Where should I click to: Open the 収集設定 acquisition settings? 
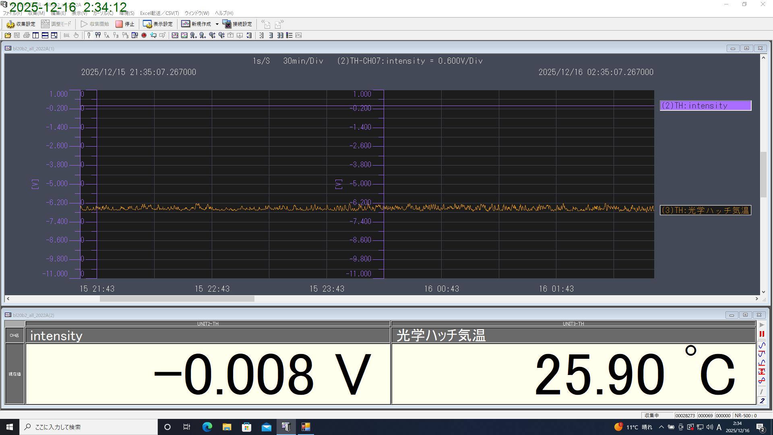click(21, 24)
